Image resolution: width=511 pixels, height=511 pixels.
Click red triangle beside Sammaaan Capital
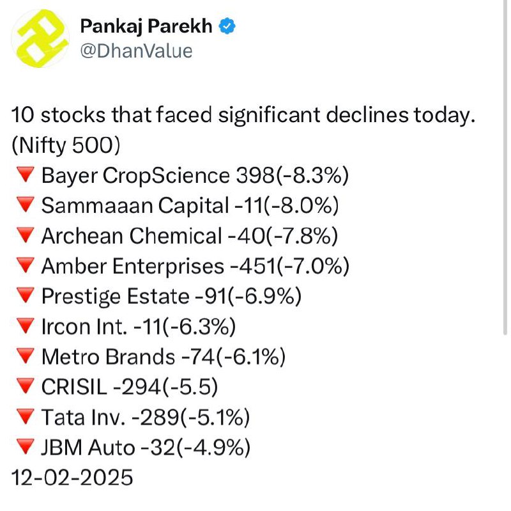point(26,205)
